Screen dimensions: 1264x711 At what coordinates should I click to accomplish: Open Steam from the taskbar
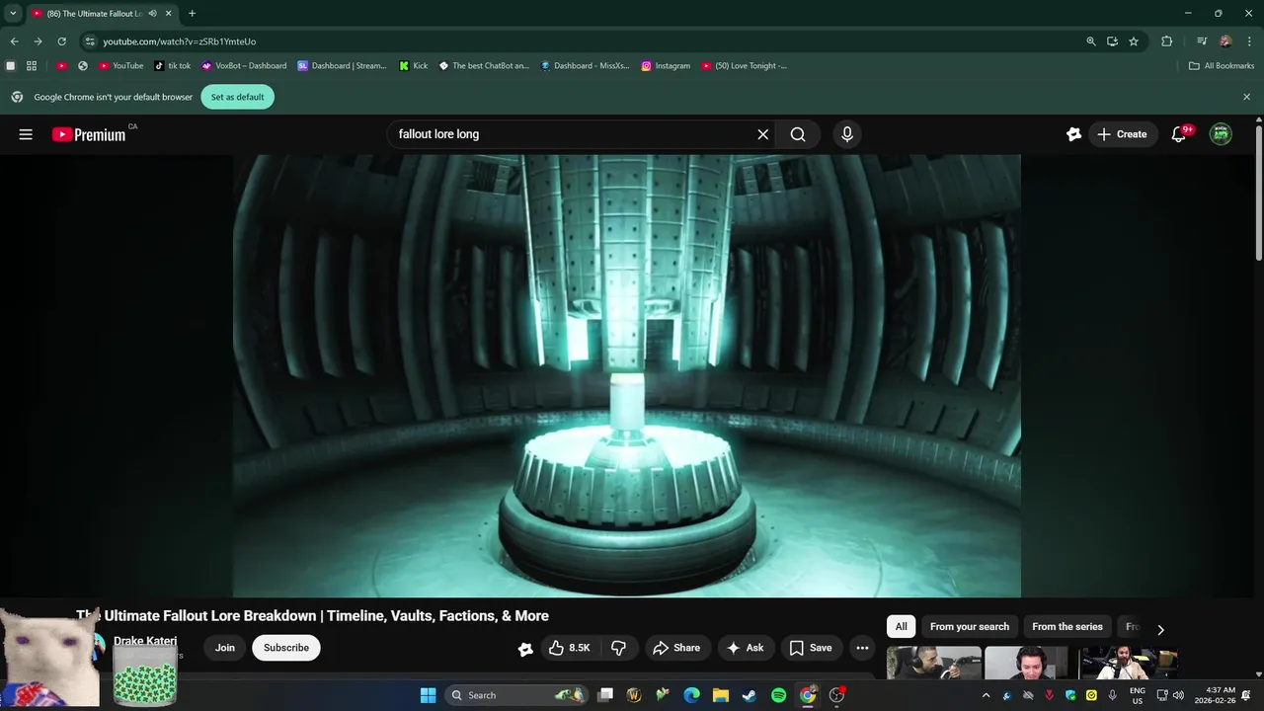point(750,695)
